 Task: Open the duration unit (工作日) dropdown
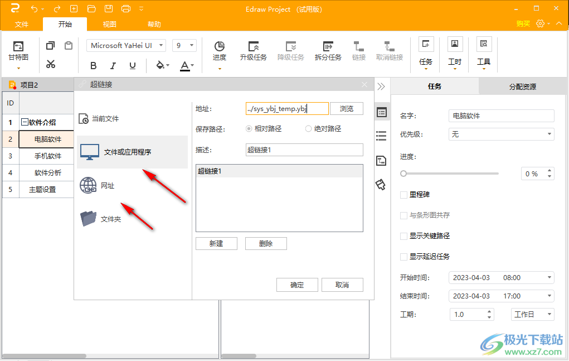(x=549, y=315)
